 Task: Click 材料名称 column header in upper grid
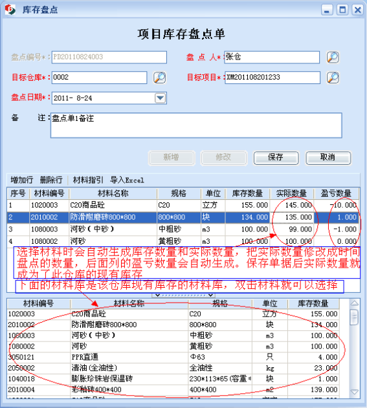click(113, 193)
